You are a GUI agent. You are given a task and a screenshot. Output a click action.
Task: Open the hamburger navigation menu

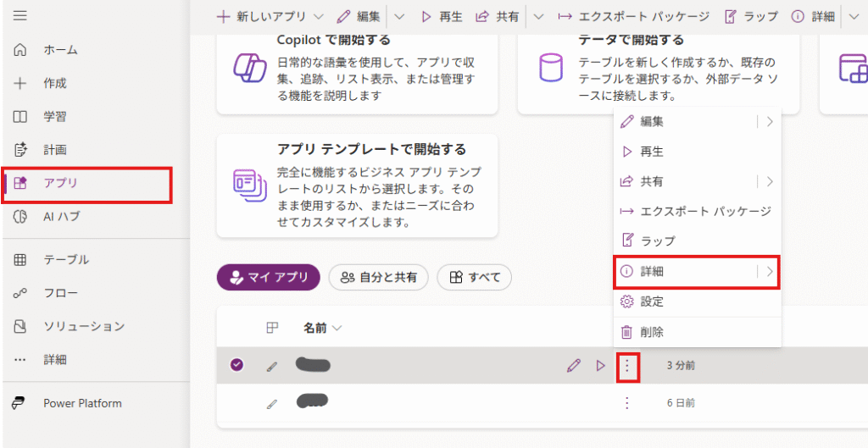20,15
